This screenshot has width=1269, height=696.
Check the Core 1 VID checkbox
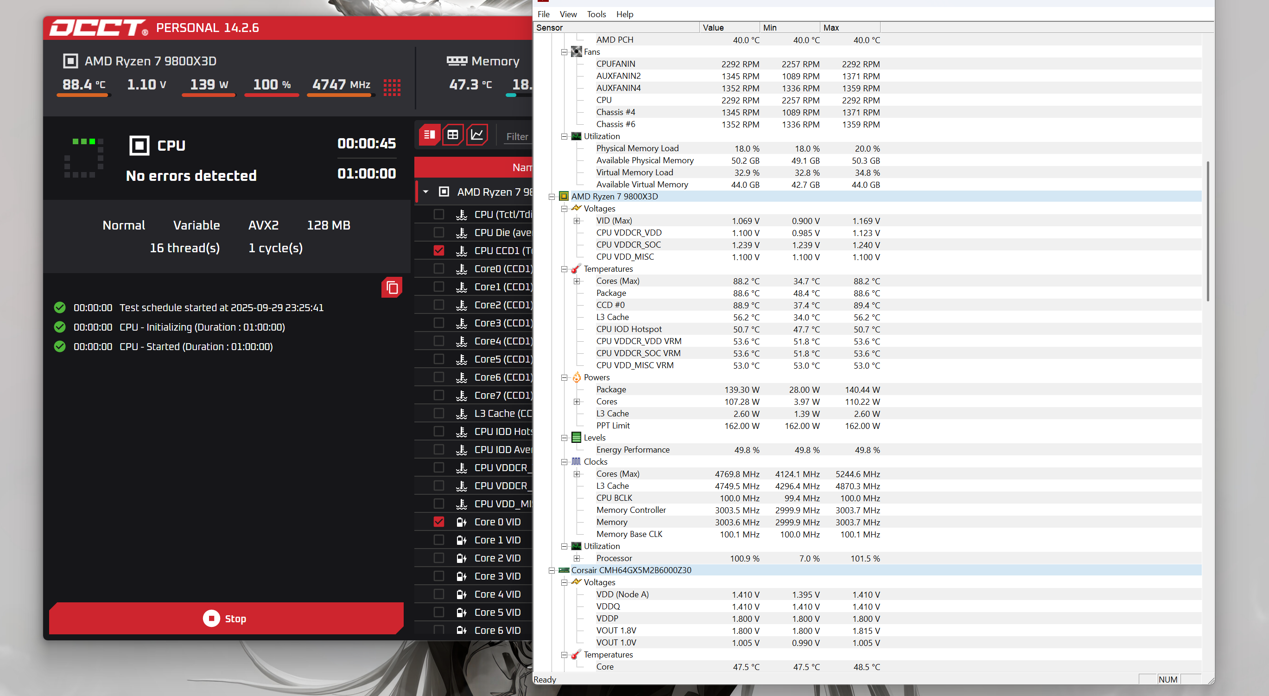point(438,540)
